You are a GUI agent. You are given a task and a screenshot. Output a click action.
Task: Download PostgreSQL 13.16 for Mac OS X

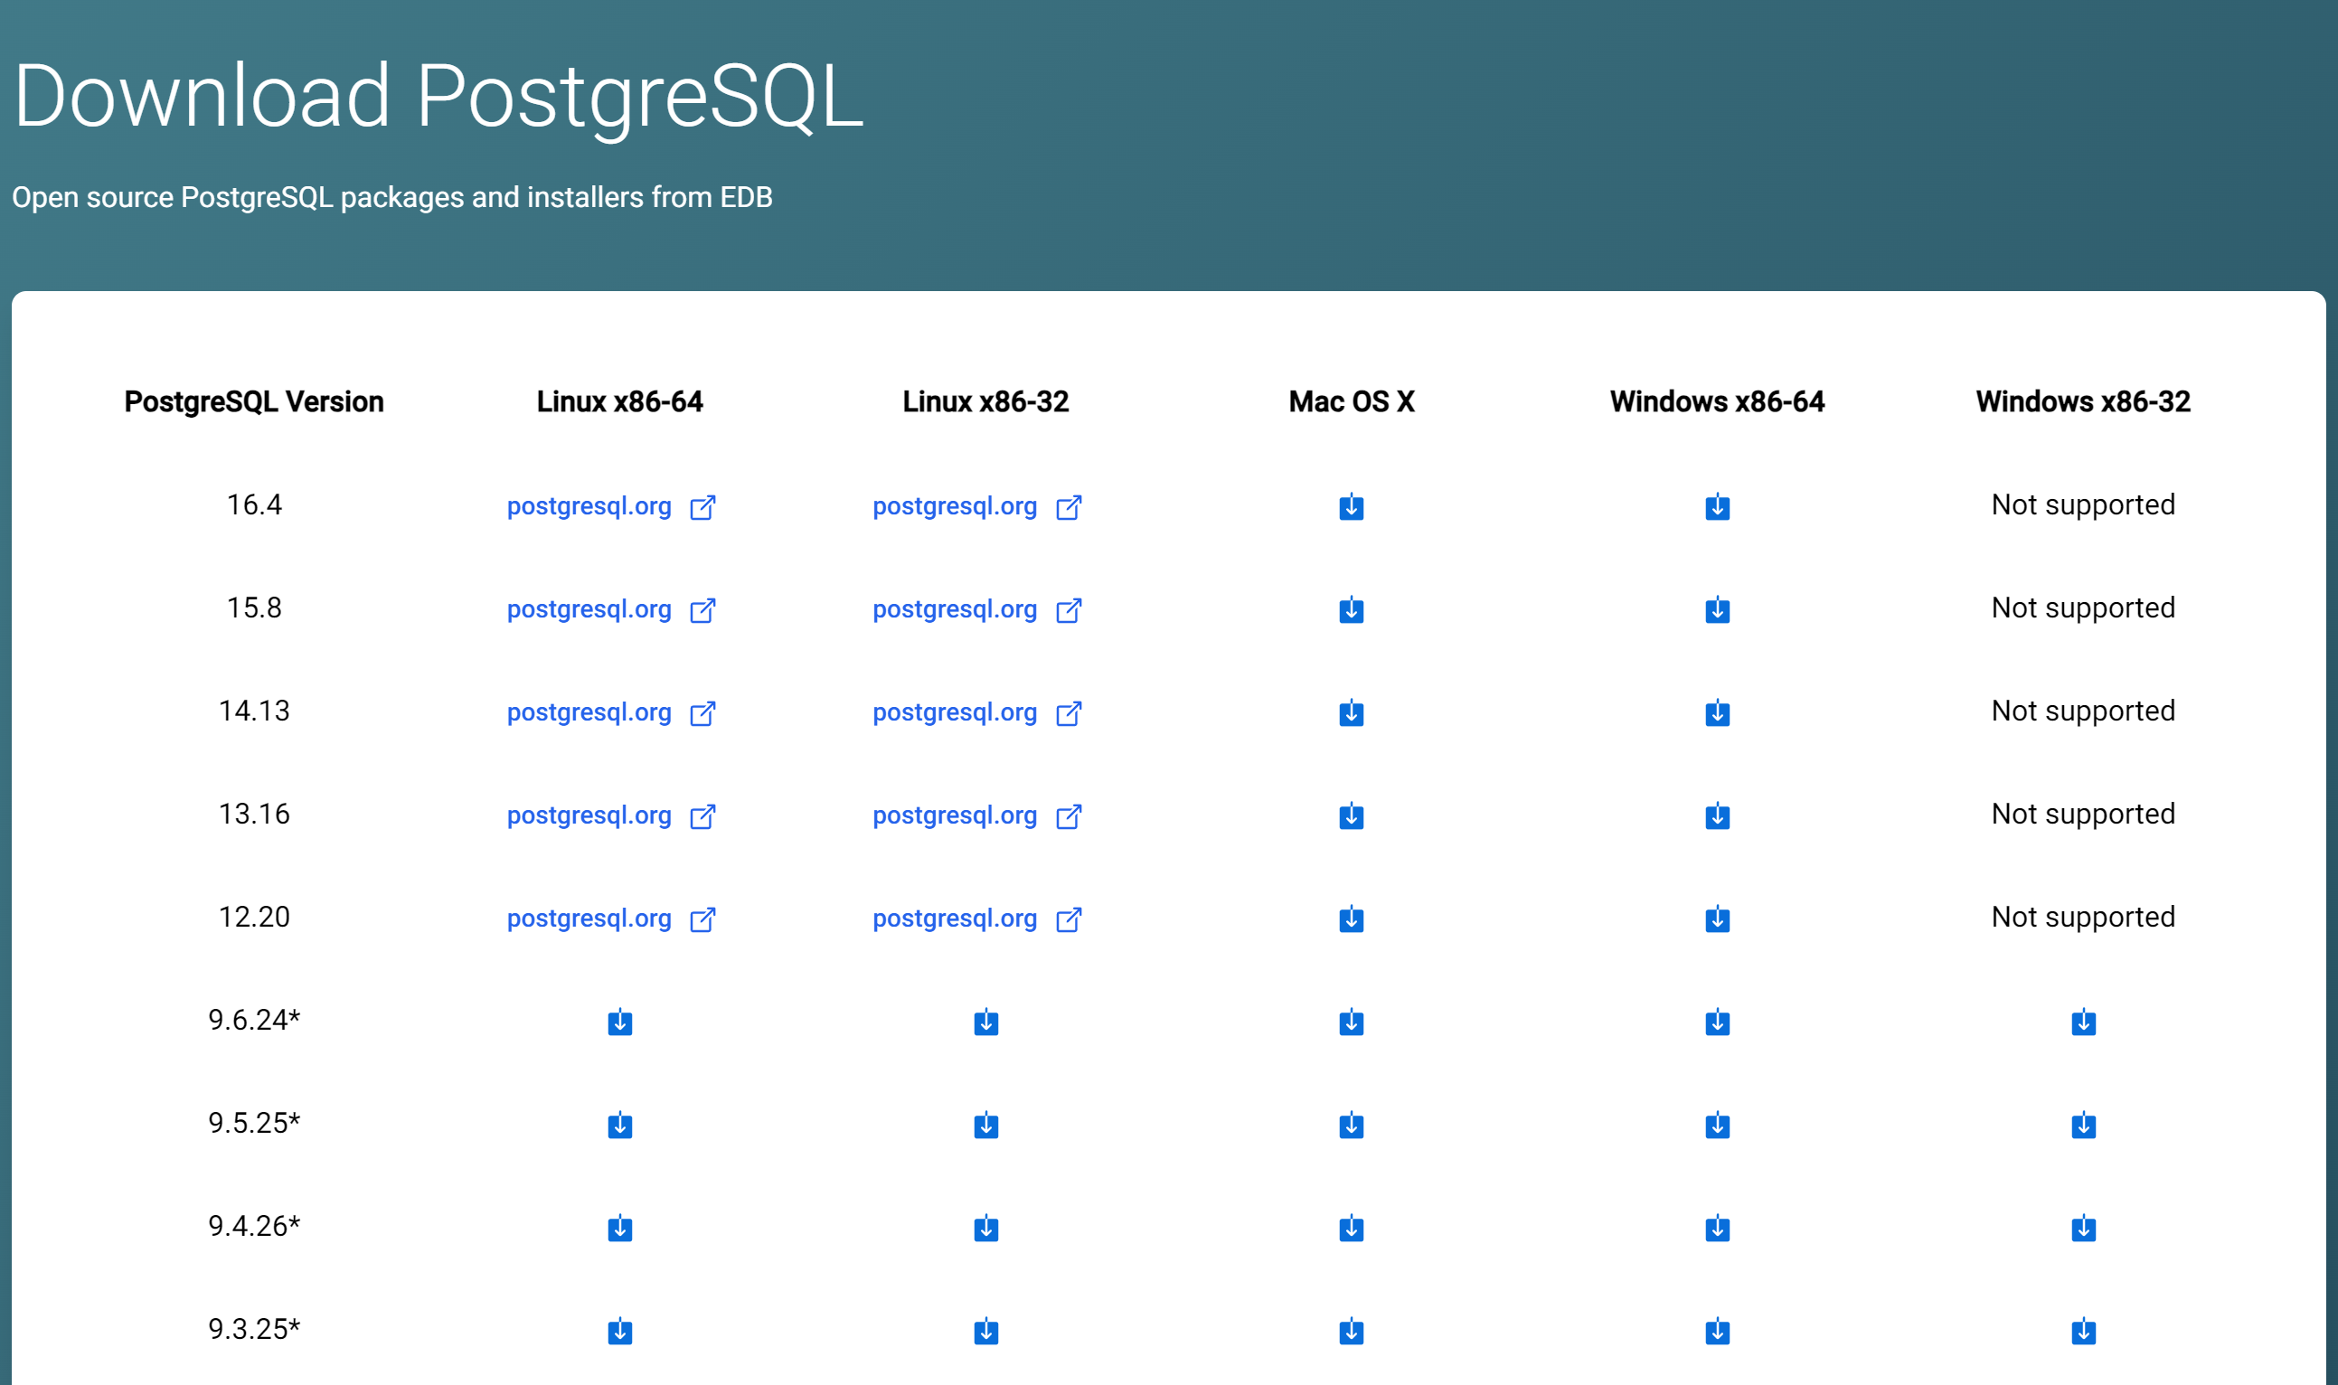(x=1351, y=815)
